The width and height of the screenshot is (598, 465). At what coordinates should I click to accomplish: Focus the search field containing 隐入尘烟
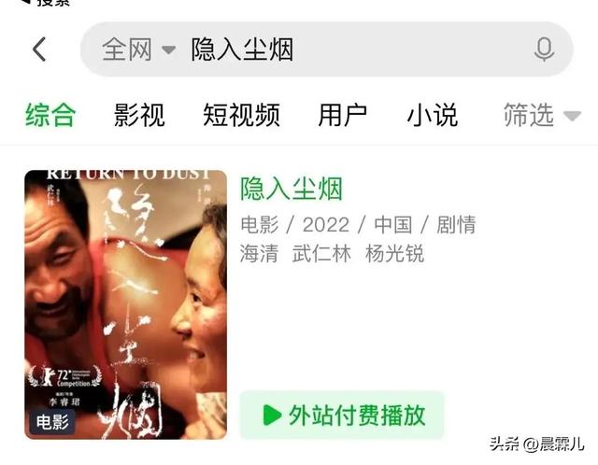(327, 49)
